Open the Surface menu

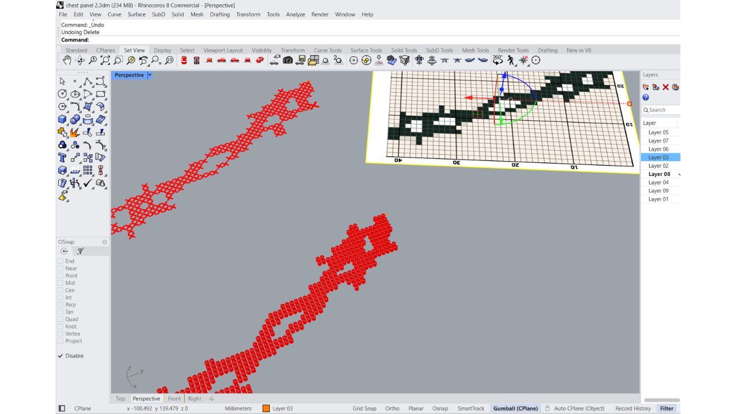[136, 14]
